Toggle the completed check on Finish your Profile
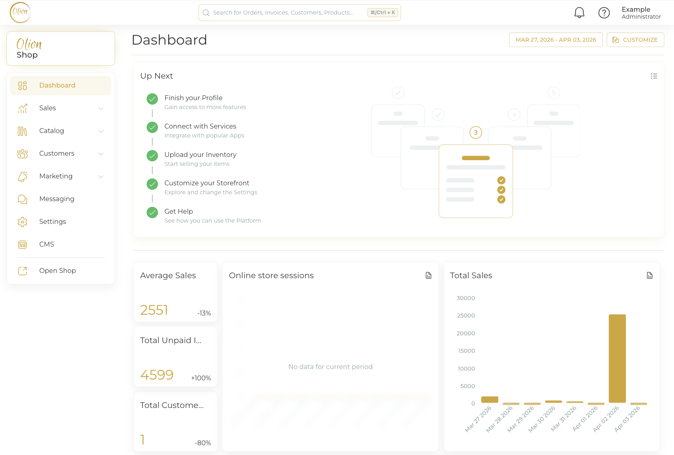 pyautogui.click(x=152, y=99)
